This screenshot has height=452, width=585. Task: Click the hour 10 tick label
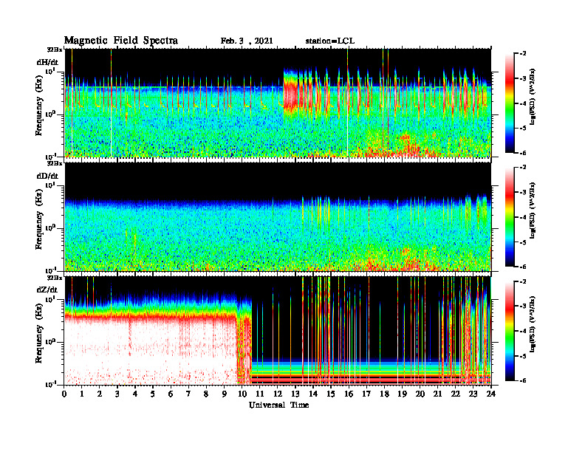(242, 394)
